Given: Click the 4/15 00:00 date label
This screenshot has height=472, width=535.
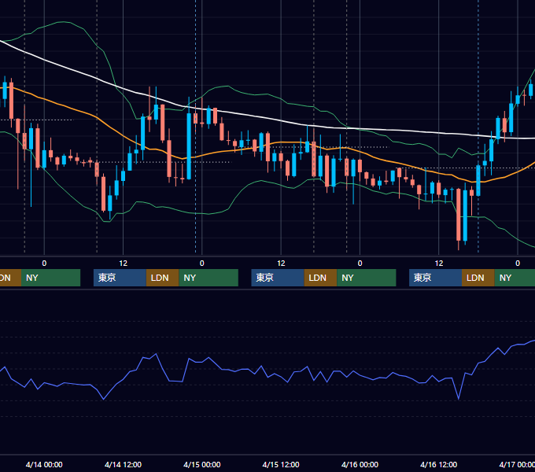Looking at the screenshot, I should 202,464.
